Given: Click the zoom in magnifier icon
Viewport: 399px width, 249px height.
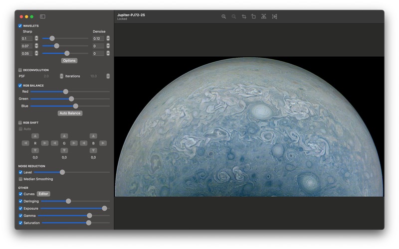Looking at the screenshot, I should tap(223, 16).
